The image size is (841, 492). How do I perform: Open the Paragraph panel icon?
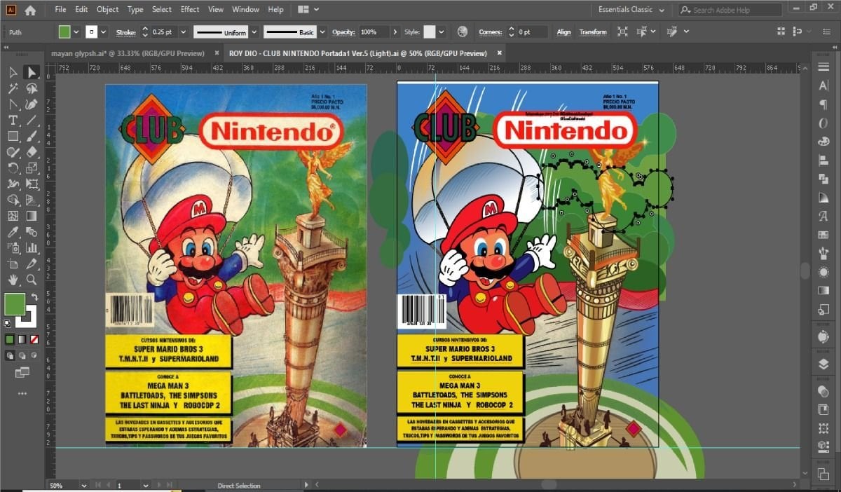[x=823, y=104]
